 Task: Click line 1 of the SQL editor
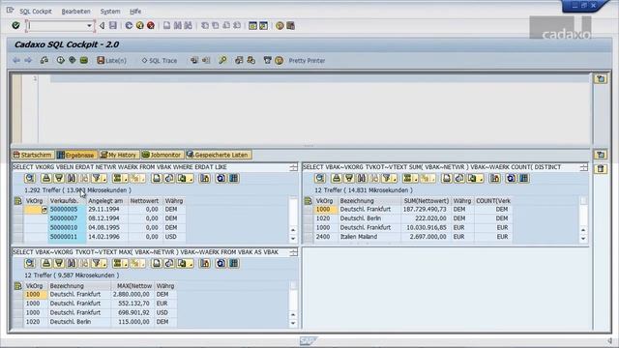pyautogui.click(x=319, y=78)
